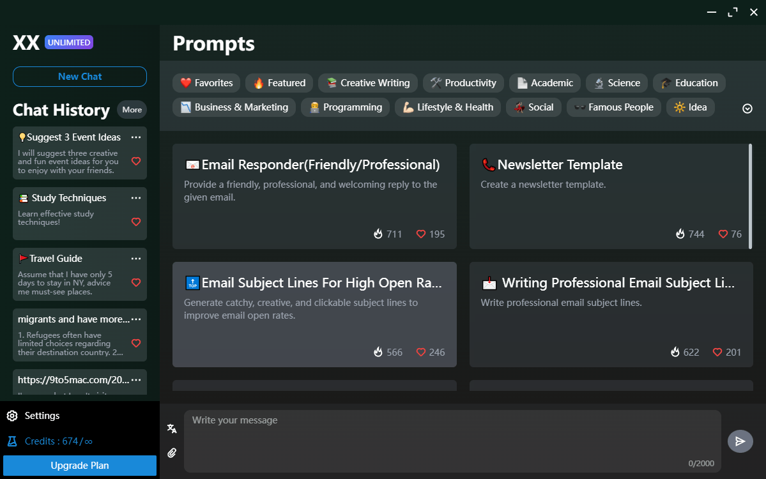The image size is (766, 479).
Task: Click the Credits flask icon
Action: [x=12, y=441]
